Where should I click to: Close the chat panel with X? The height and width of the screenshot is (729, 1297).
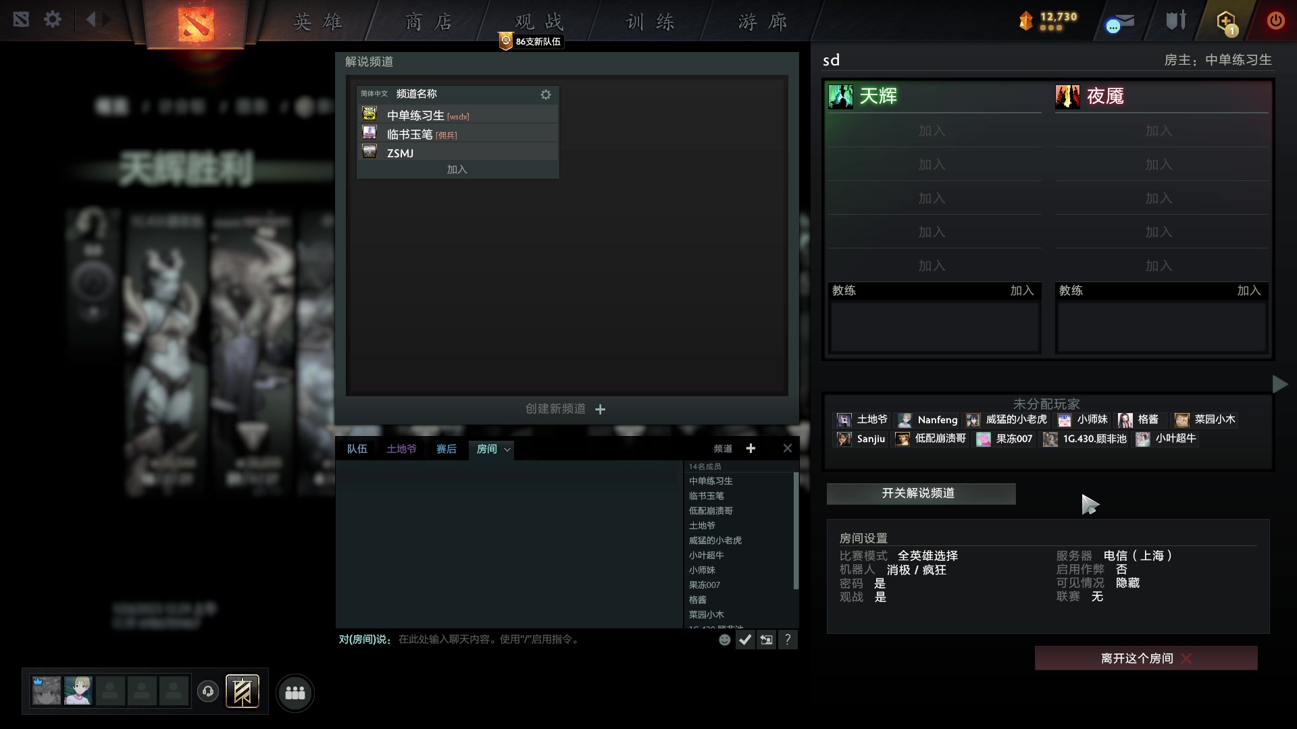click(788, 448)
